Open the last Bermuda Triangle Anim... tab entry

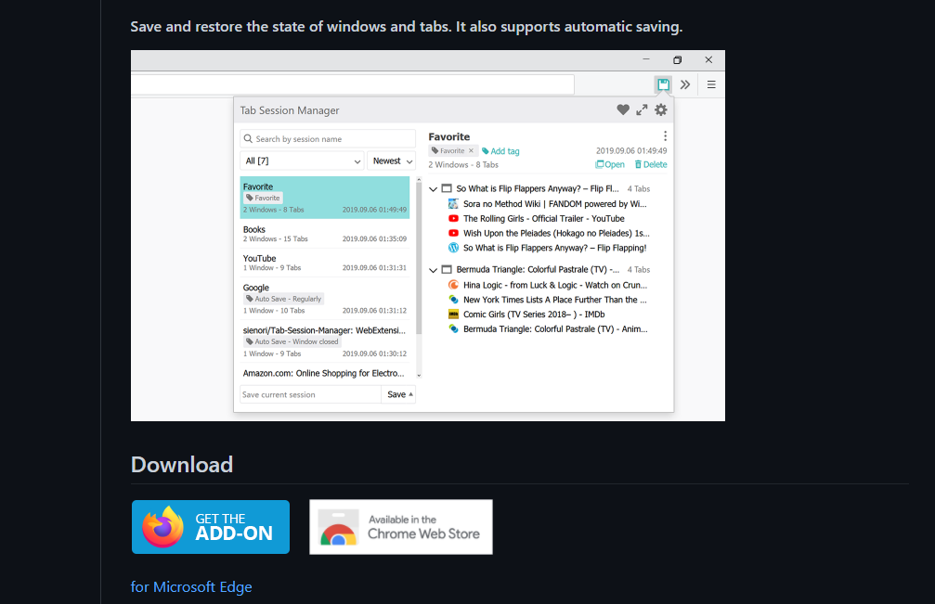(x=548, y=328)
